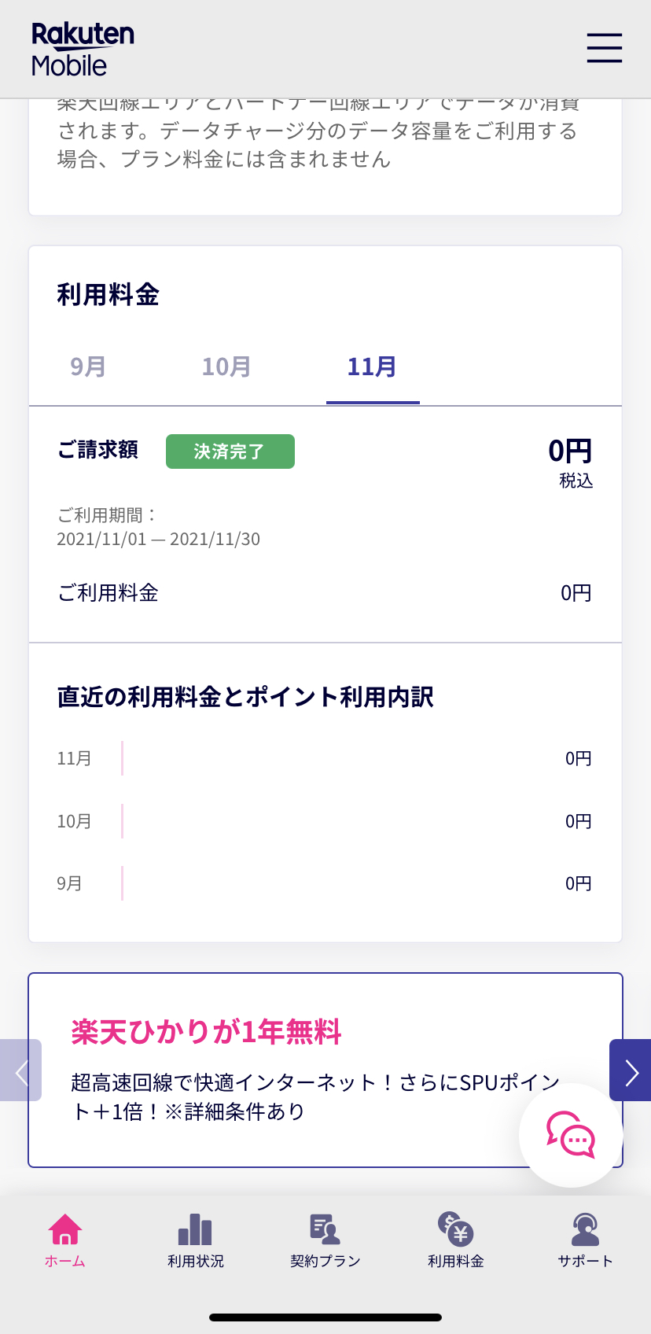Viewport: 651px width, 1334px height.
Task: Select the 10月 row in breakdown
Action: (x=324, y=821)
